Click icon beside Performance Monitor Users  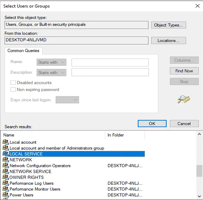click(6, 189)
